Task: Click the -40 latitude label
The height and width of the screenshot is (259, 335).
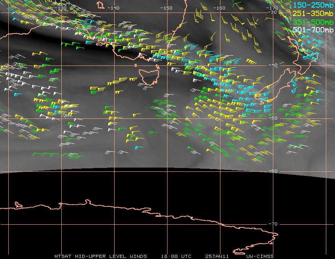Action: point(273,65)
